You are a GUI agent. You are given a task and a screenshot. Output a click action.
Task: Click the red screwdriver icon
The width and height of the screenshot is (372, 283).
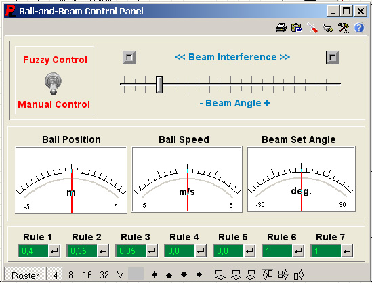click(312, 28)
